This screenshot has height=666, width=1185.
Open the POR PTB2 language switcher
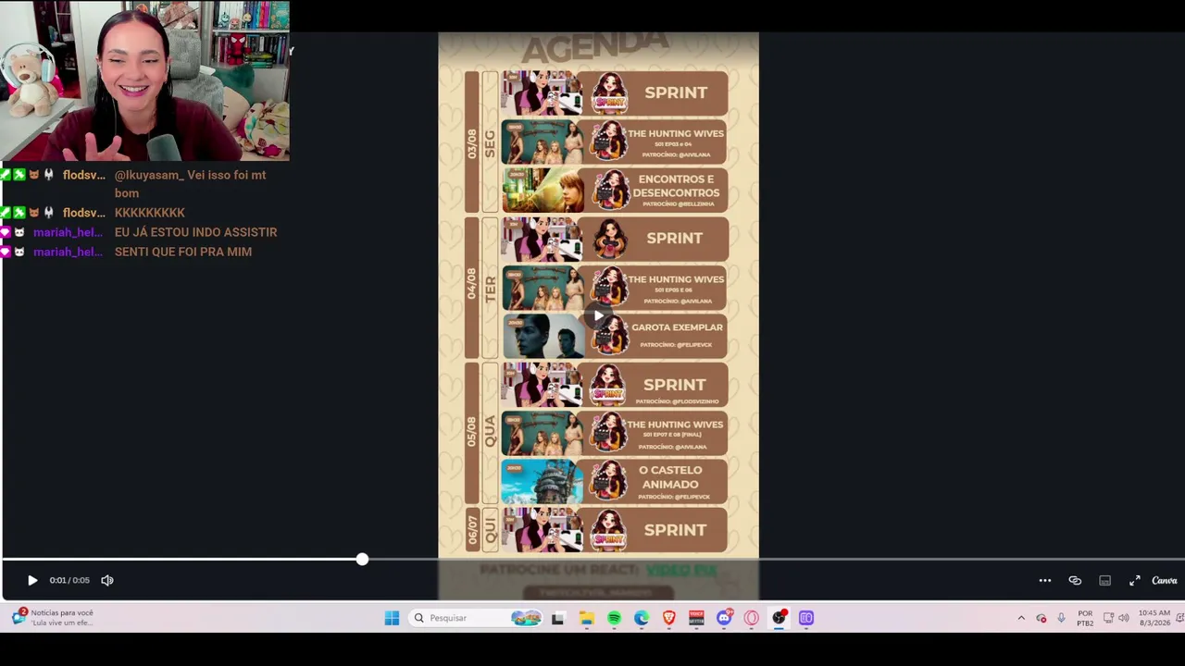pyautogui.click(x=1085, y=618)
